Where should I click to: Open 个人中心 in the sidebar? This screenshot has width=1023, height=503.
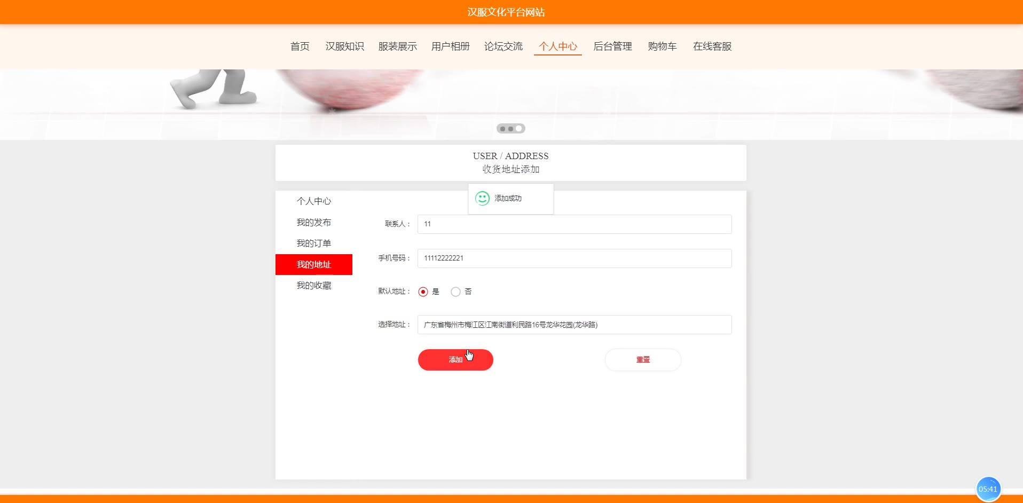tap(314, 201)
